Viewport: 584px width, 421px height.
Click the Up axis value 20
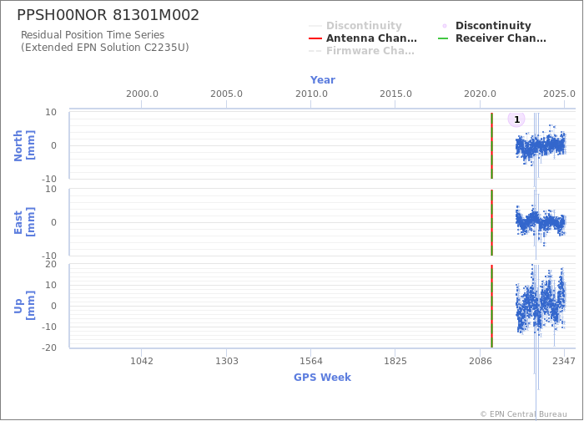click(51, 264)
